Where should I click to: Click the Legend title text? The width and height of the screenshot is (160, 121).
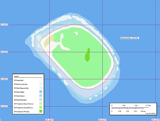[x=16, y=76]
